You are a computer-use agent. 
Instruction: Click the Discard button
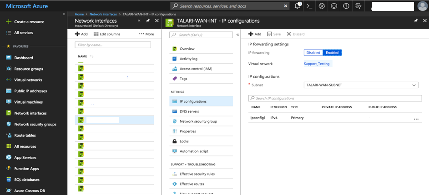tap(296, 34)
